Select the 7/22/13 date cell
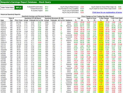This screenshot has height=93, width=123. (x=3, y=22)
